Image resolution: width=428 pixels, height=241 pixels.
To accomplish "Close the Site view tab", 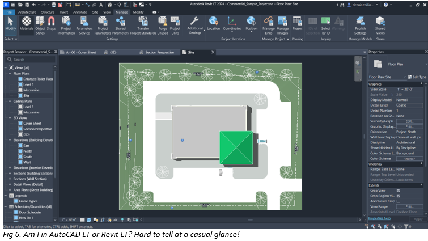I will [x=213, y=52].
